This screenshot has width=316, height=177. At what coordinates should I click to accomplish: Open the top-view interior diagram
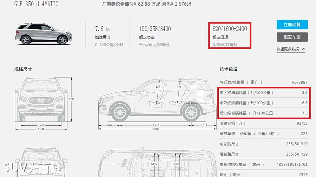pyautogui.click(x=157, y=163)
